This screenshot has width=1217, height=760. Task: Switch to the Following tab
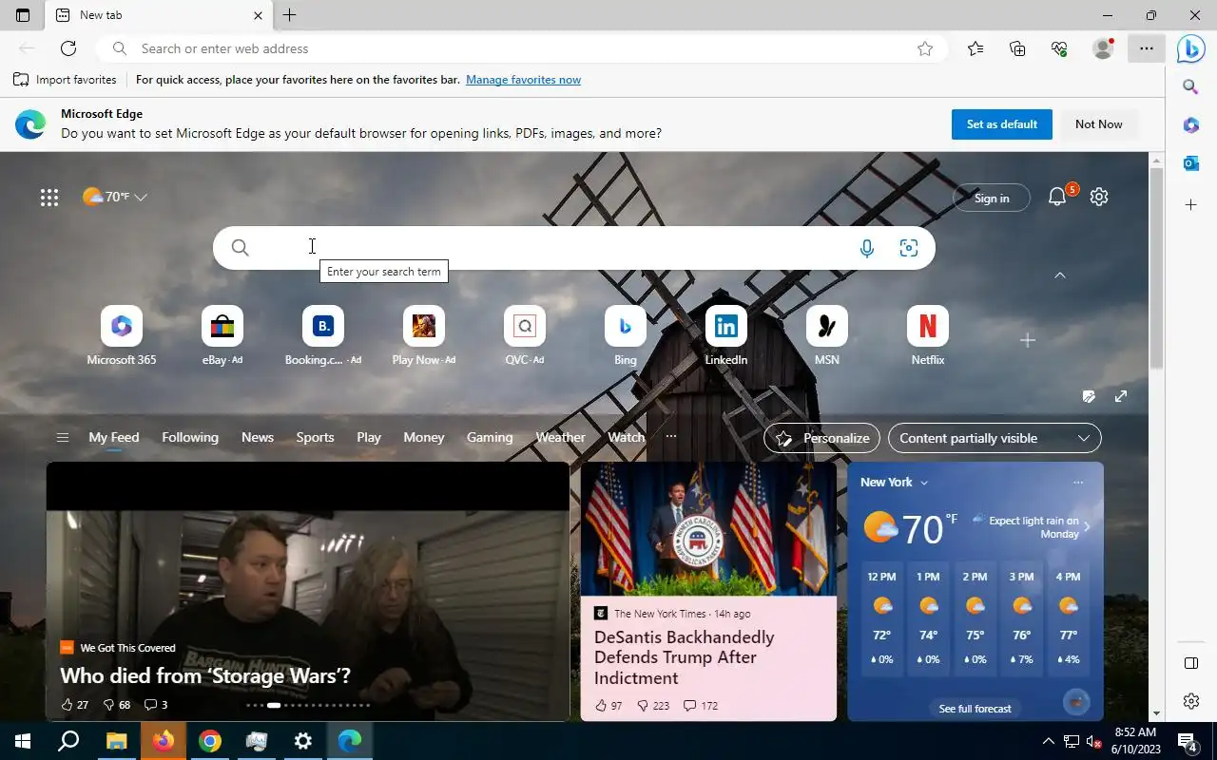(190, 437)
